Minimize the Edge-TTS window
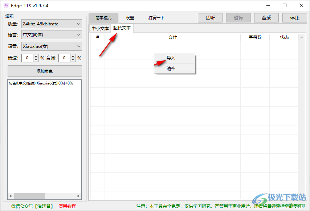The width and height of the screenshot is (310, 211). [268, 5]
